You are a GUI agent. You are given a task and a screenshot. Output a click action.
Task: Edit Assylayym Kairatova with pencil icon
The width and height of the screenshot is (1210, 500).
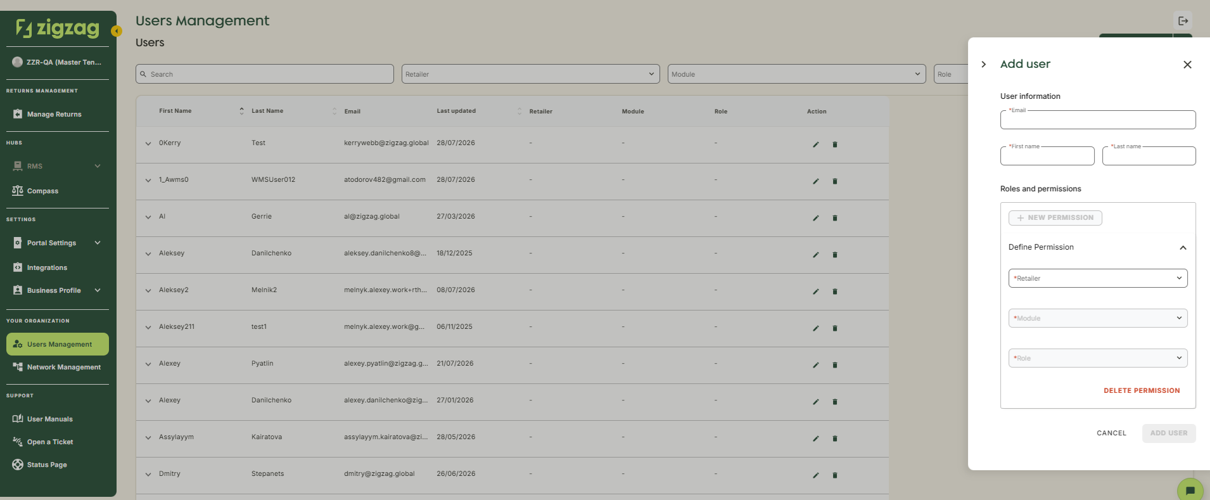[x=816, y=439]
